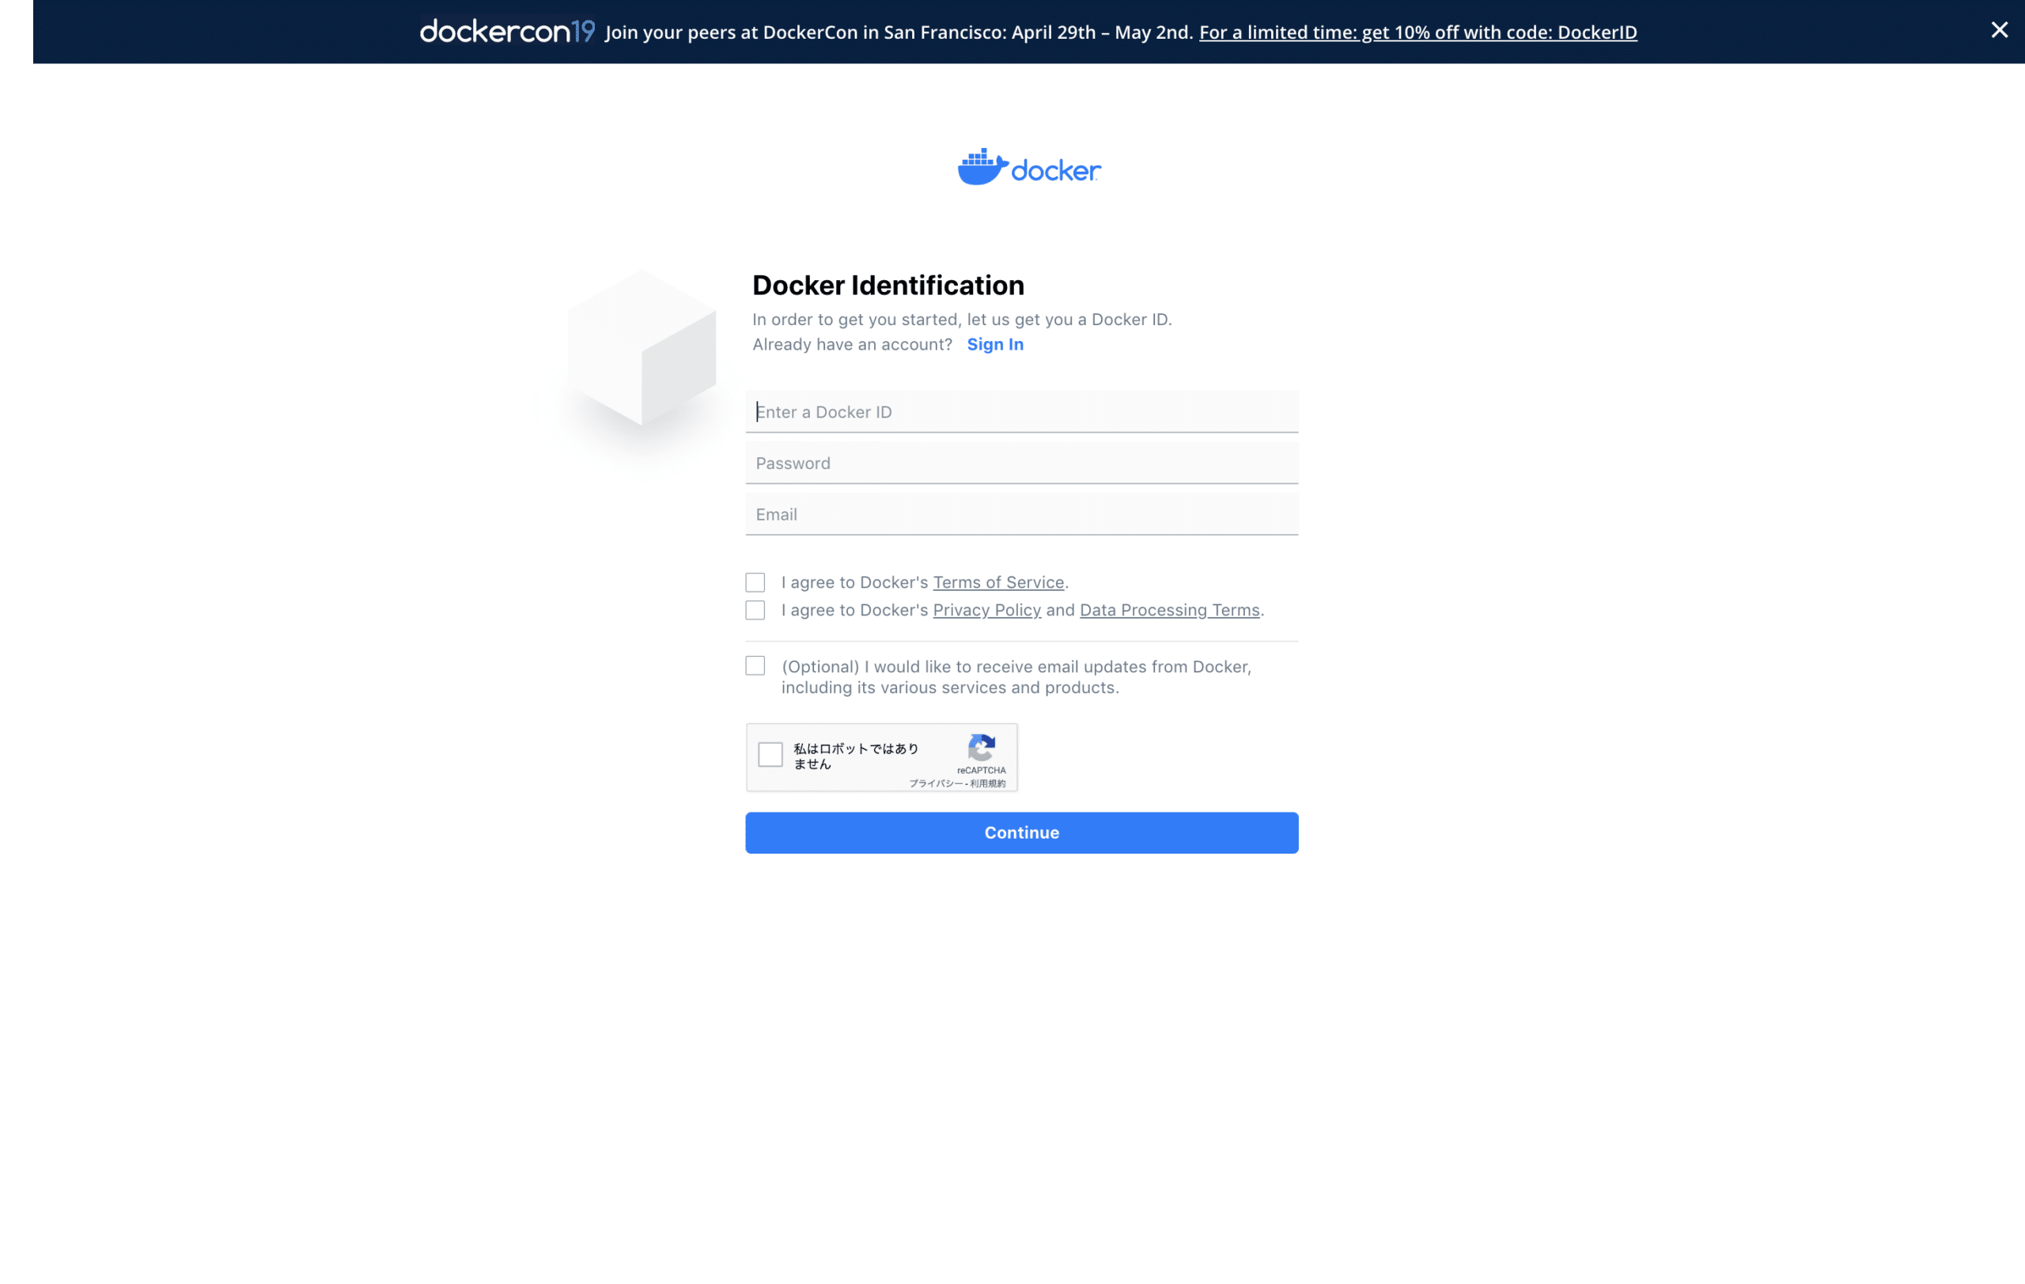2025x1284 pixels.
Task: Click the Docker Identification heading
Action: tap(888, 285)
